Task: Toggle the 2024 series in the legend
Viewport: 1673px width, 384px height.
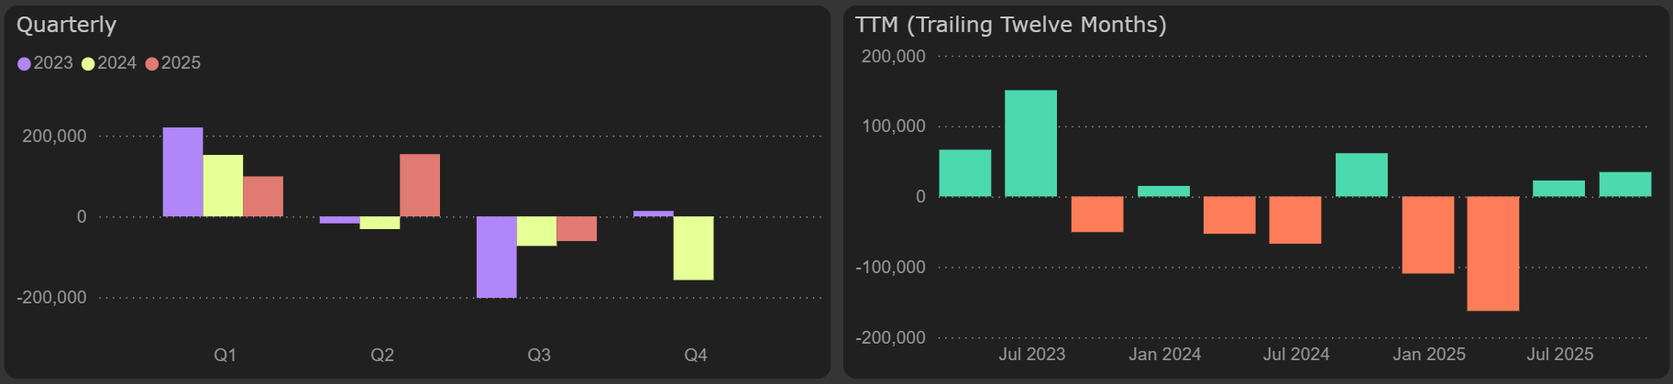Action: pos(108,63)
